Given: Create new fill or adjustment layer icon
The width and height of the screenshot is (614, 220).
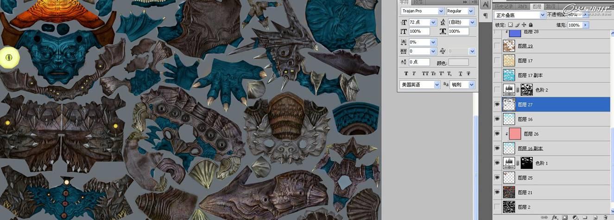Looking at the screenshot, I should tap(575, 217).
